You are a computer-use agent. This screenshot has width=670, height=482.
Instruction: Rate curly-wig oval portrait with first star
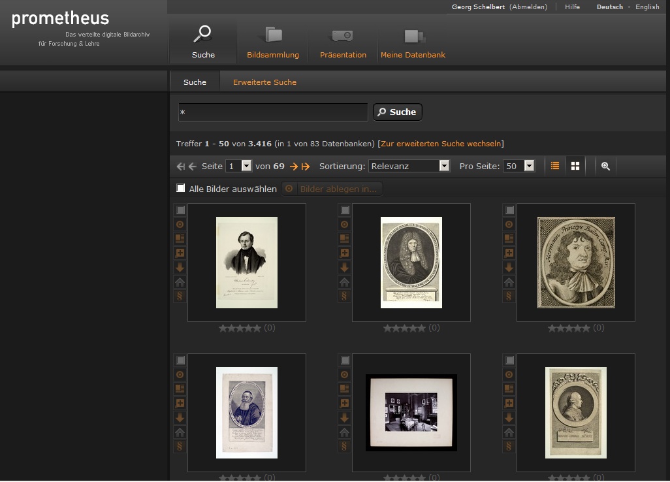click(387, 328)
